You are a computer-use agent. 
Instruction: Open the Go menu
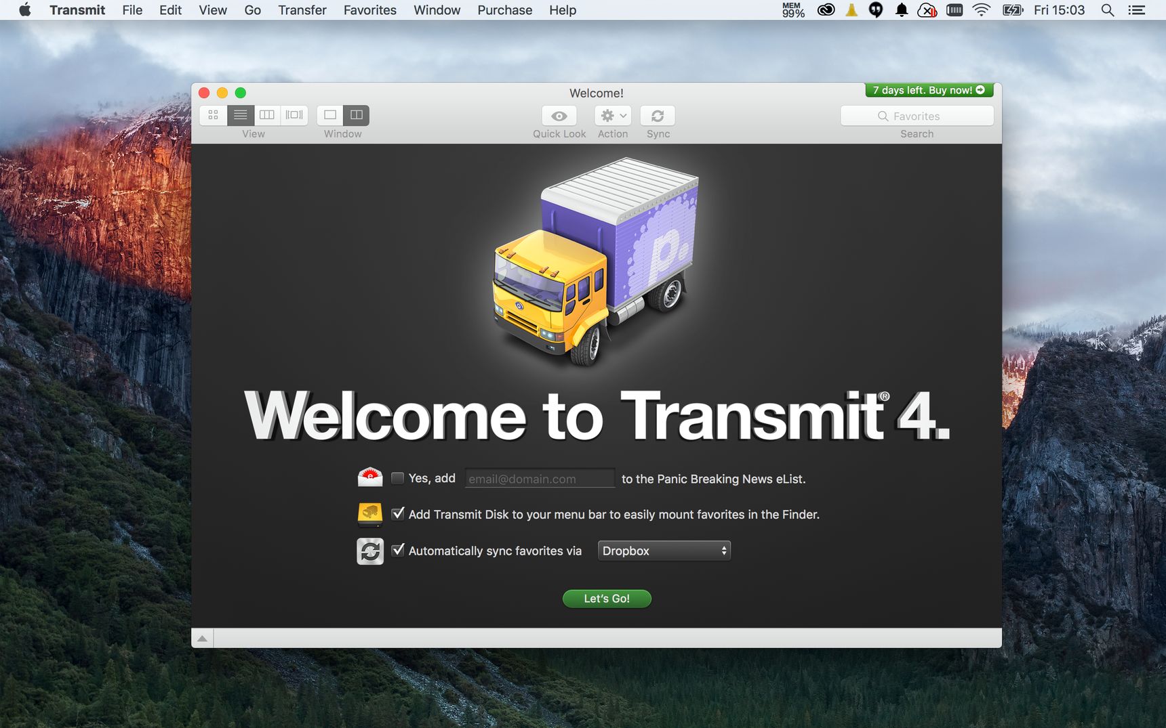252,10
